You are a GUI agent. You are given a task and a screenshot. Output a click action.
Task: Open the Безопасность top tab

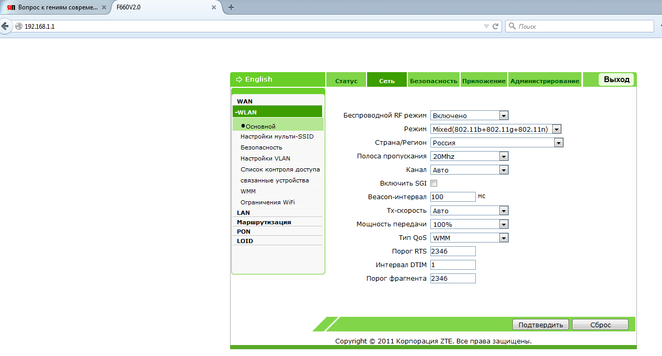coord(433,81)
